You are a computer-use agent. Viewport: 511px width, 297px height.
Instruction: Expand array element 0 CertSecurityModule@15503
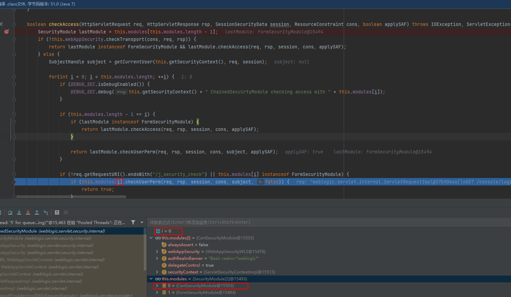[x=157, y=286]
